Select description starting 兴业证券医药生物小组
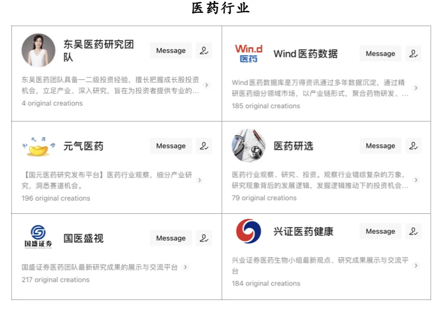The image size is (441, 311). (320, 265)
